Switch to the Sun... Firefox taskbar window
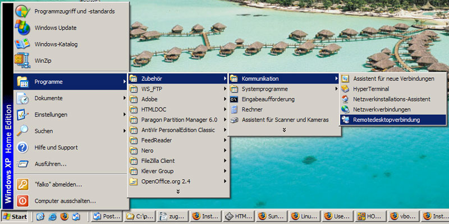This screenshot has height=224, width=449. pyautogui.click(x=272, y=217)
